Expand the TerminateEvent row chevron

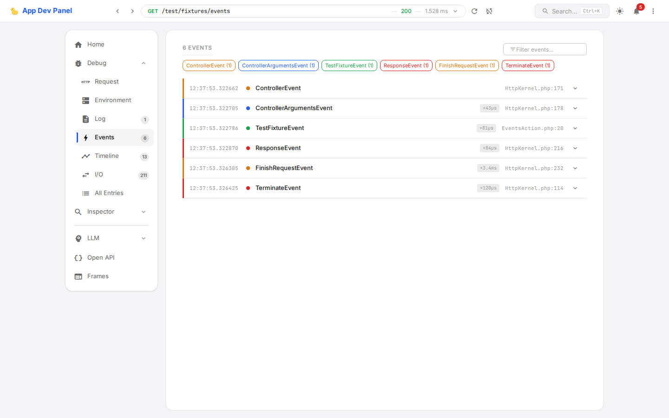[x=575, y=188]
